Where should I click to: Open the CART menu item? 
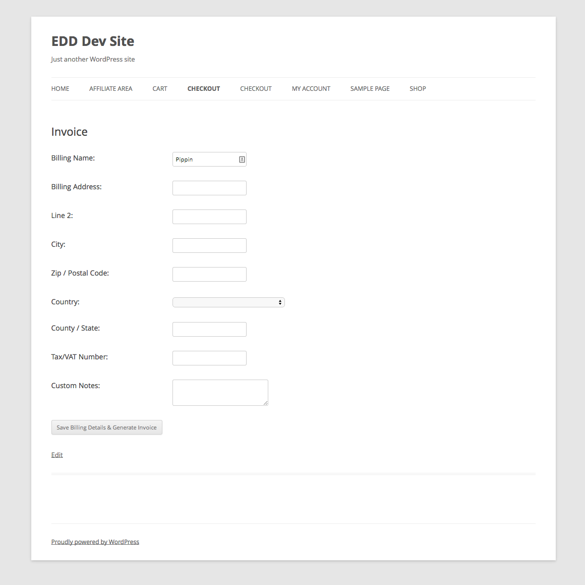(x=160, y=88)
